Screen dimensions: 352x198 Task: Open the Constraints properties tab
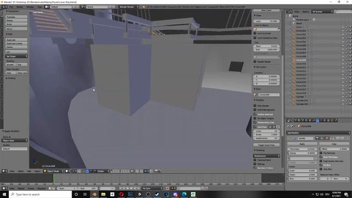[x=313, y=120]
